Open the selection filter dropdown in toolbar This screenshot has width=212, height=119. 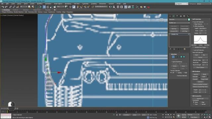click(x=24, y=7)
